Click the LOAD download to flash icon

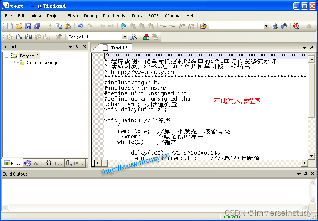coord(59,37)
